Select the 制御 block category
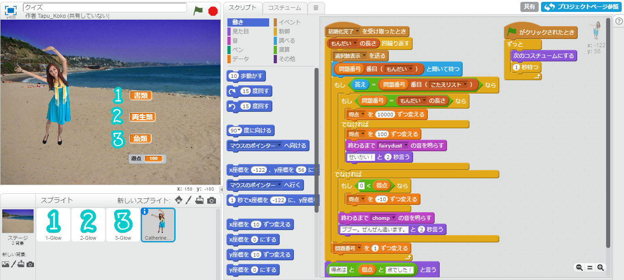624x280 pixels. [x=284, y=31]
